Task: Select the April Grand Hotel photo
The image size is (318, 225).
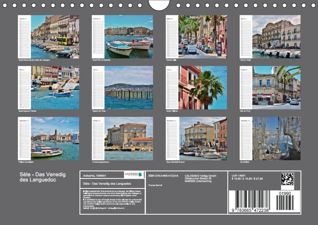Action: pos(276,37)
